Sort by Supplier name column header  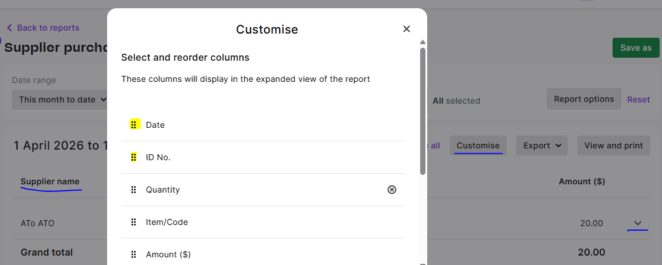[50, 181]
